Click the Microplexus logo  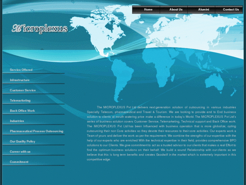pos(40,29)
